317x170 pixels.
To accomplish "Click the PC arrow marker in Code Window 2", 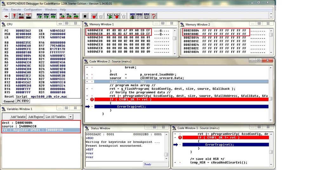I will [x=88, y=107].
